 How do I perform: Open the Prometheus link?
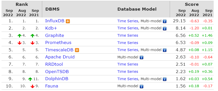[58, 43]
